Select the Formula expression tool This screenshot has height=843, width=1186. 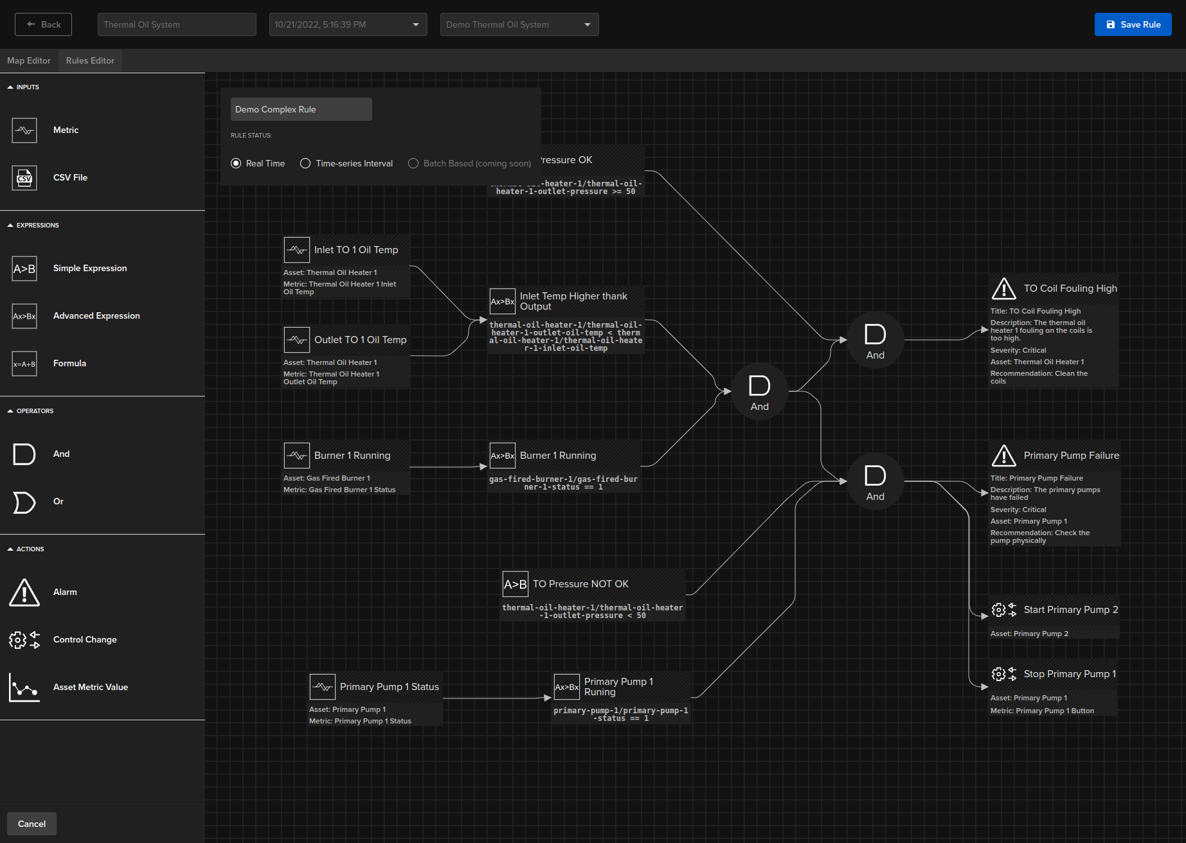tap(24, 363)
